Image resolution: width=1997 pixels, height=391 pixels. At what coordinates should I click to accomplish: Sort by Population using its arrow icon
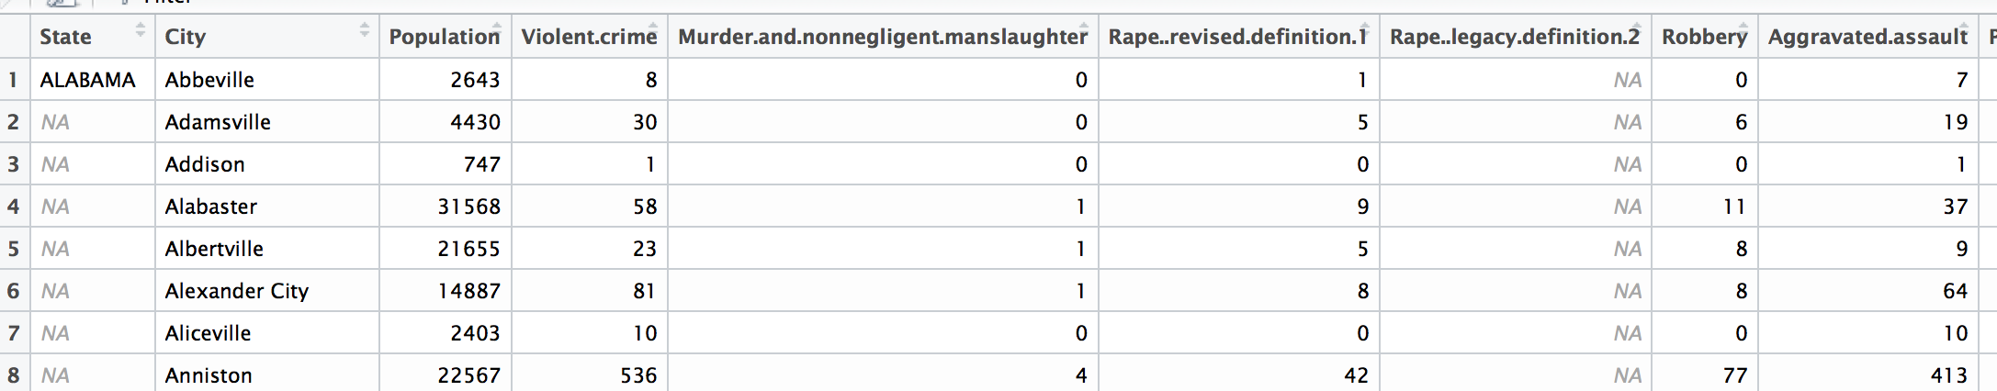[497, 29]
